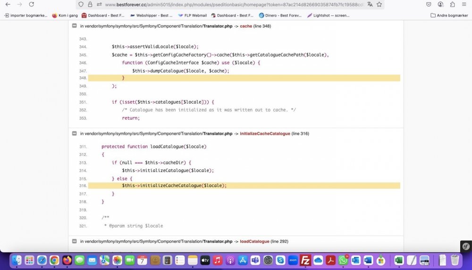Open Microsoft Word from the Dock
Viewport: 472px width, 270px height.
[x=368, y=260]
